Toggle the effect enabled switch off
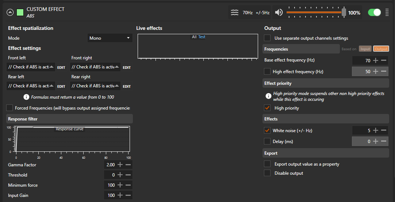The height and width of the screenshot is (202, 395). coord(374,12)
